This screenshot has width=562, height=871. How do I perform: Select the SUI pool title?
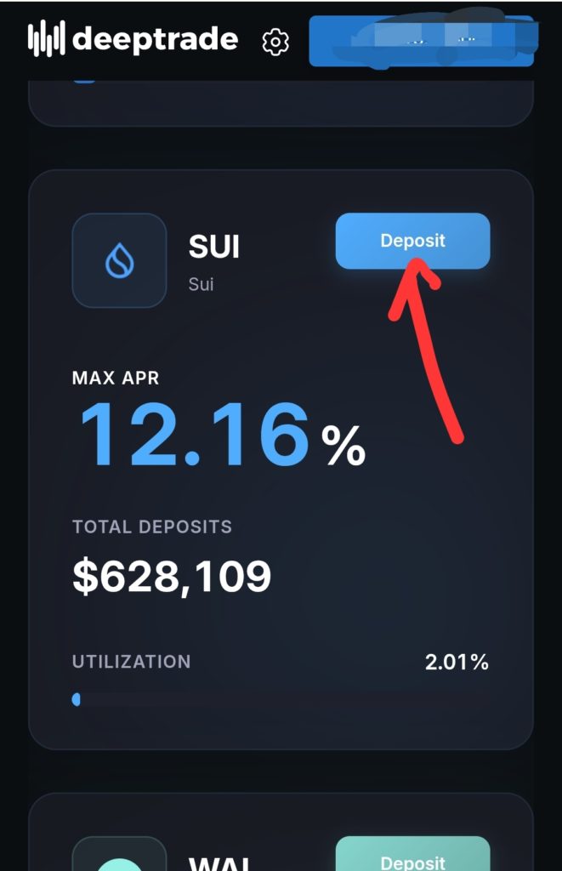click(214, 247)
